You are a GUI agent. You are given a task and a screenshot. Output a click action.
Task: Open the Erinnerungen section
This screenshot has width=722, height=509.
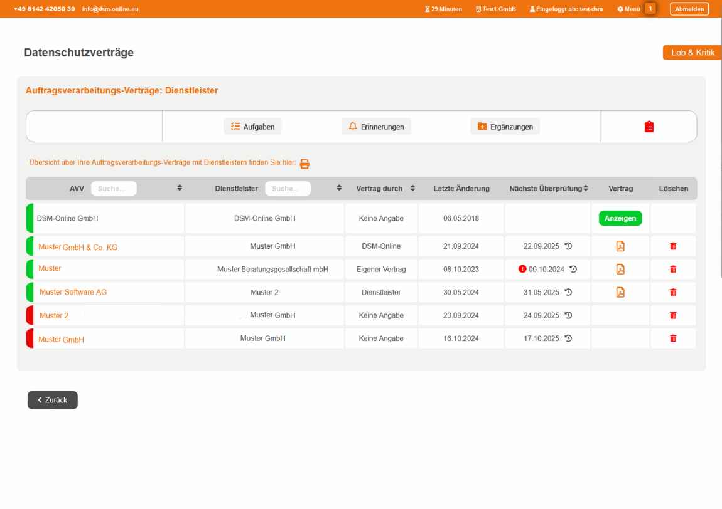click(376, 127)
